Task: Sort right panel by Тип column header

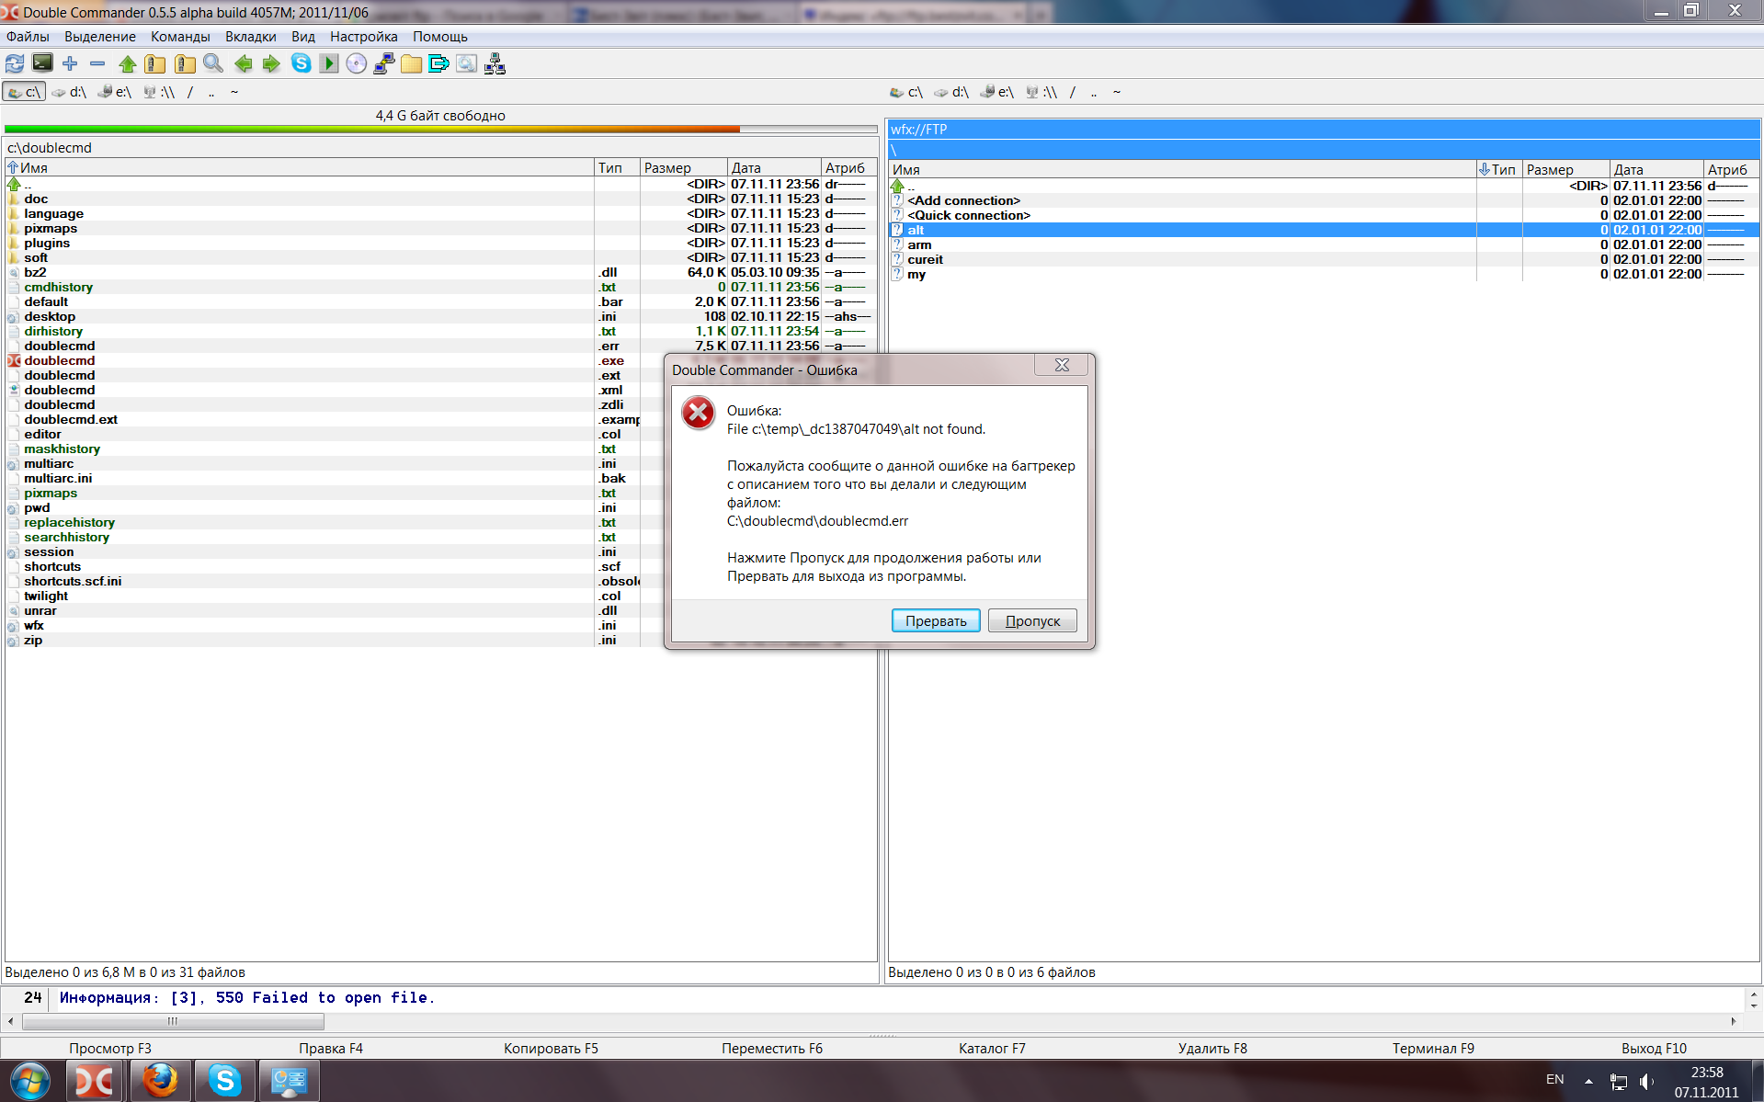Action: [1502, 170]
